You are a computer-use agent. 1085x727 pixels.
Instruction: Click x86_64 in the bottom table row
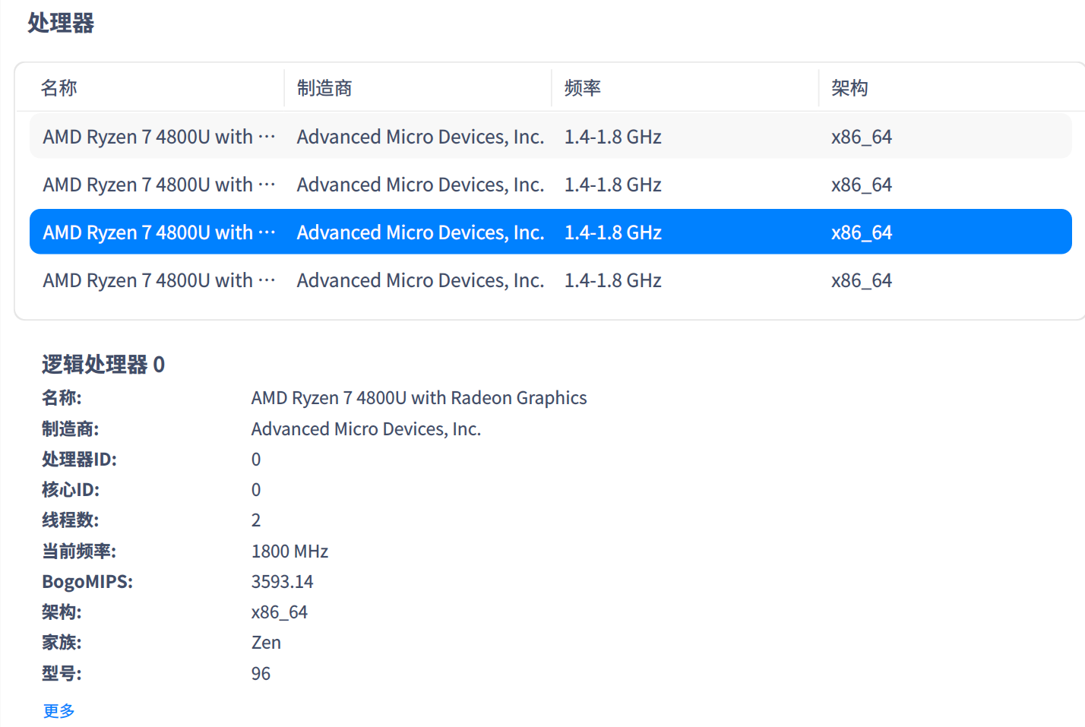(x=862, y=280)
